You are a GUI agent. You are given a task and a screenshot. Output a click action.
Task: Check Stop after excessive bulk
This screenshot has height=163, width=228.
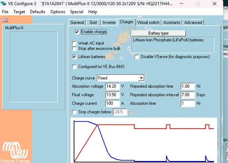coord(74,49)
